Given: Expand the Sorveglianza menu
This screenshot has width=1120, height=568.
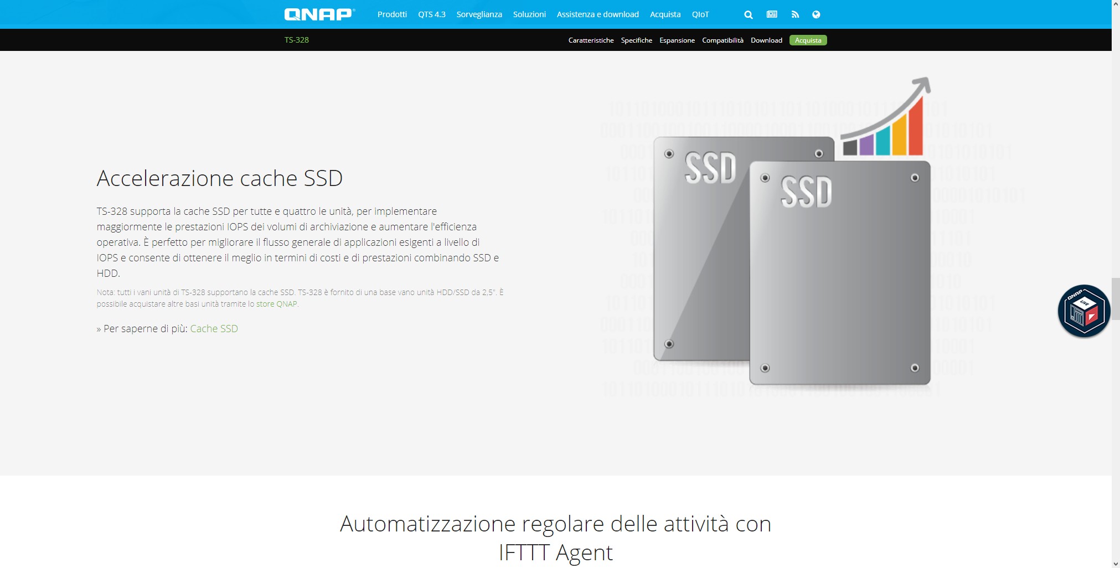Looking at the screenshot, I should [479, 14].
